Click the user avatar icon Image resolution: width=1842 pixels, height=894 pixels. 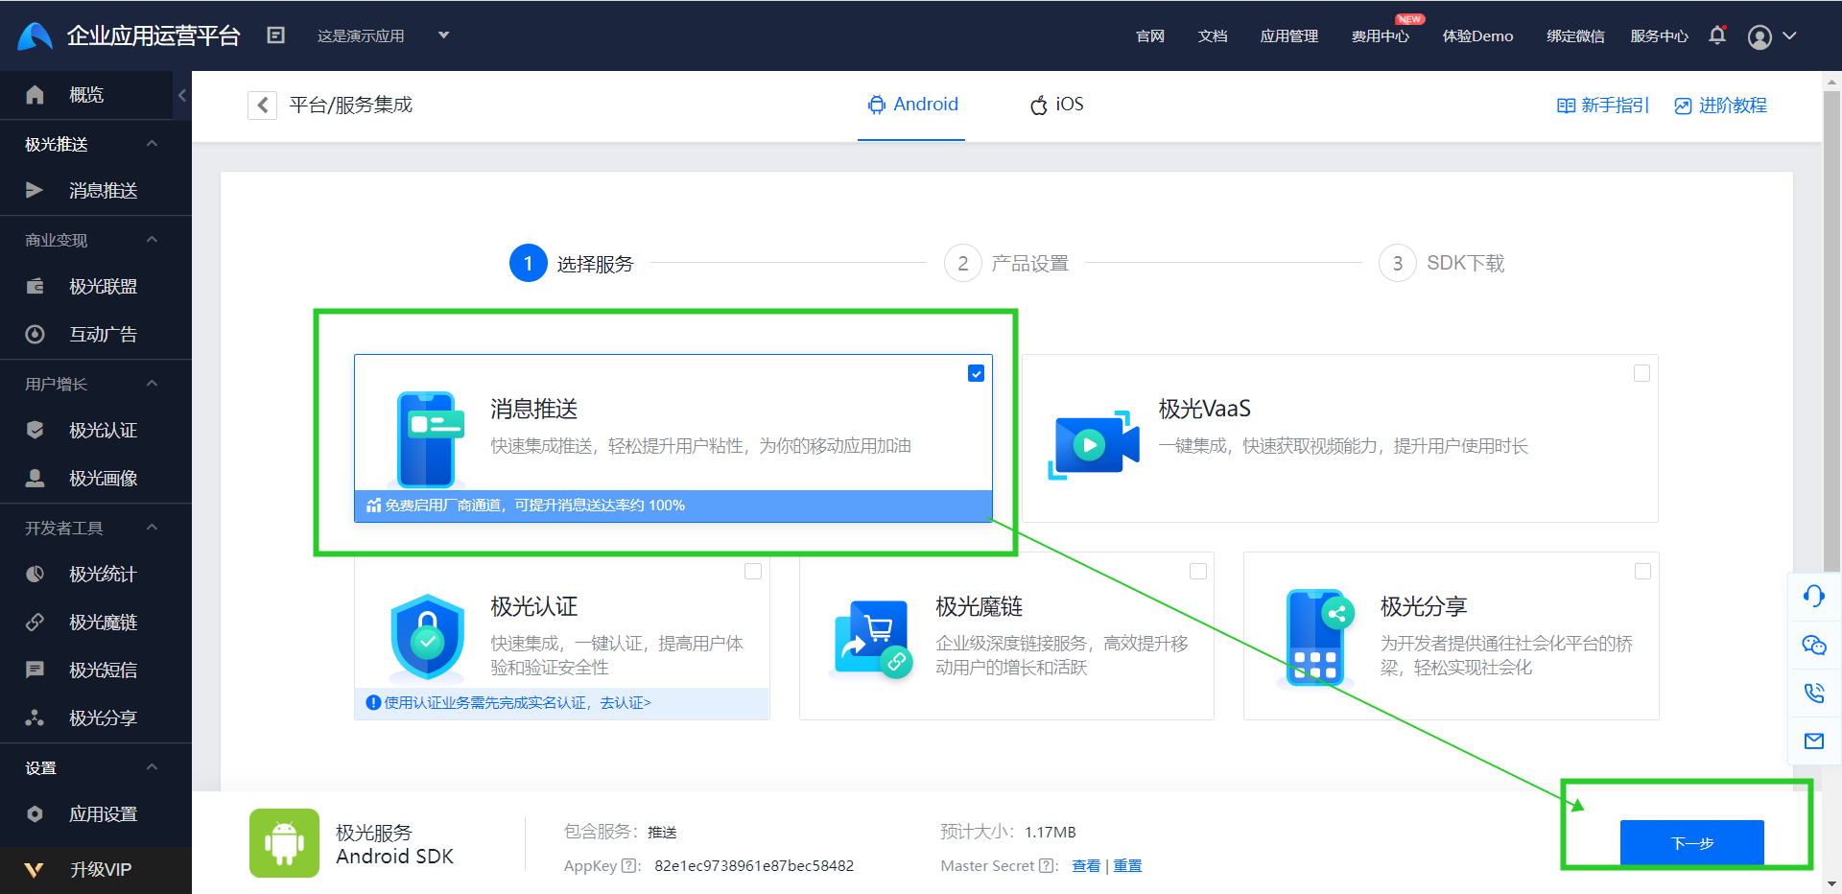click(1759, 36)
